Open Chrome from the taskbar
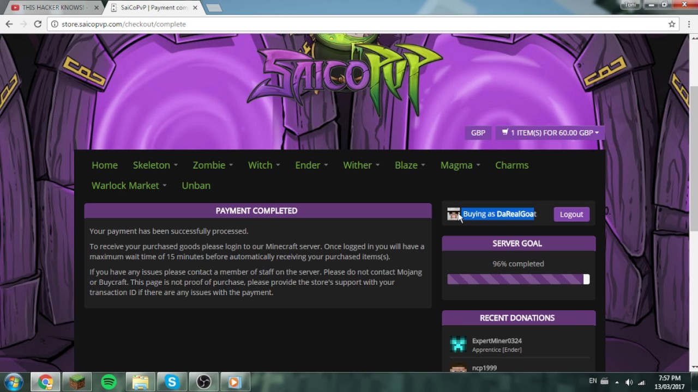Viewport: 698px width, 392px height. pyautogui.click(x=45, y=382)
